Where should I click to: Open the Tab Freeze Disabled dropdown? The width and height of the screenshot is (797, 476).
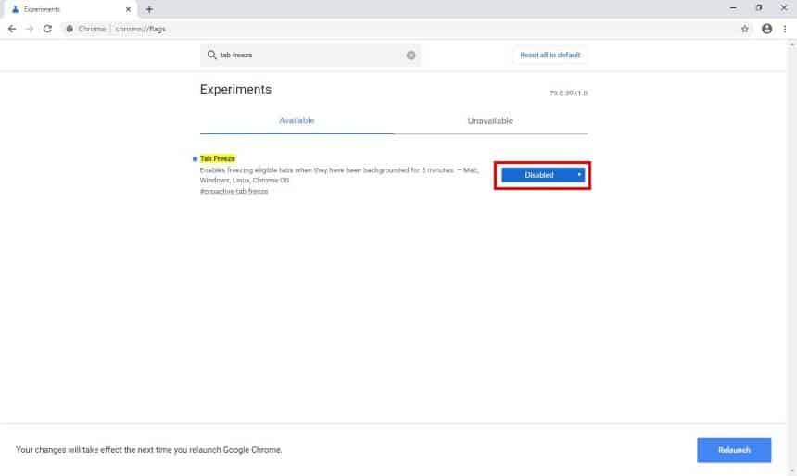[x=543, y=175]
